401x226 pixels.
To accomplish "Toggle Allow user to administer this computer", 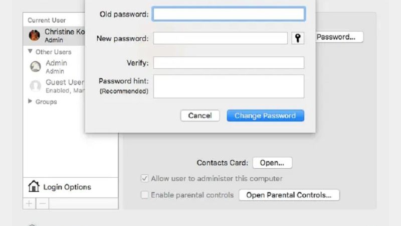I will [145, 178].
